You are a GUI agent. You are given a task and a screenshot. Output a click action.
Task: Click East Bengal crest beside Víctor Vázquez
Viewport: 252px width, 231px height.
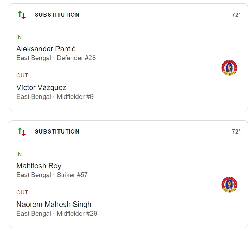click(x=229, y=68)
